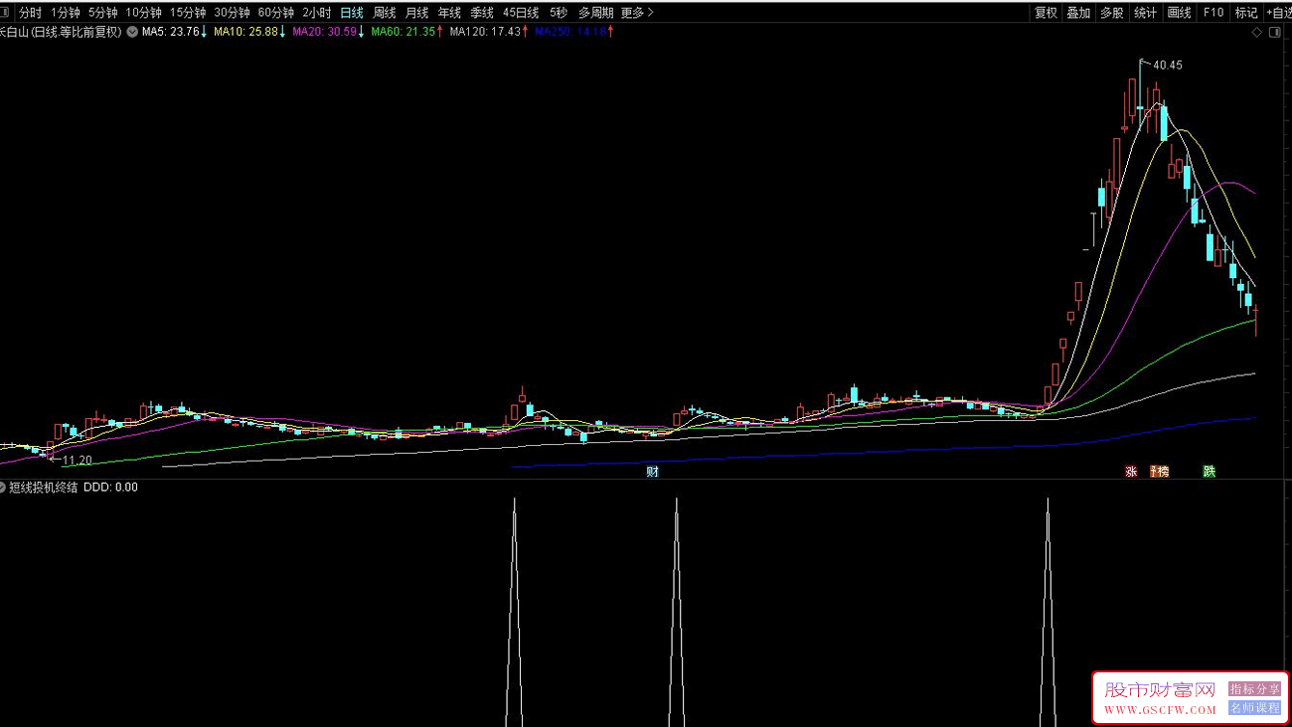Add stock to watchlist with +自选

[x=1278, y=13]
